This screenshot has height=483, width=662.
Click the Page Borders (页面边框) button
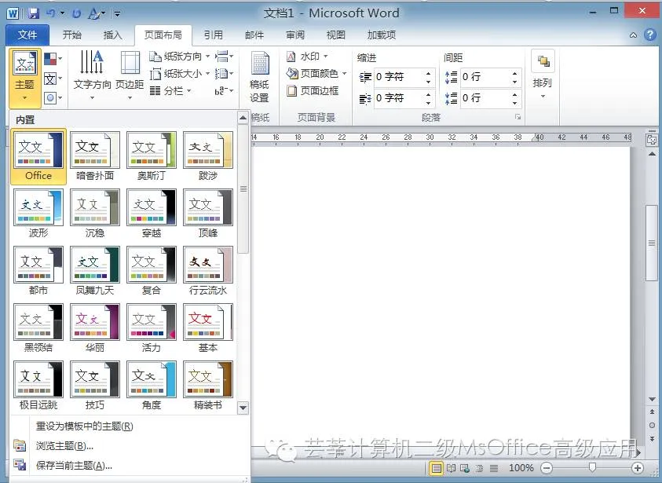click(x=313, y=91)
